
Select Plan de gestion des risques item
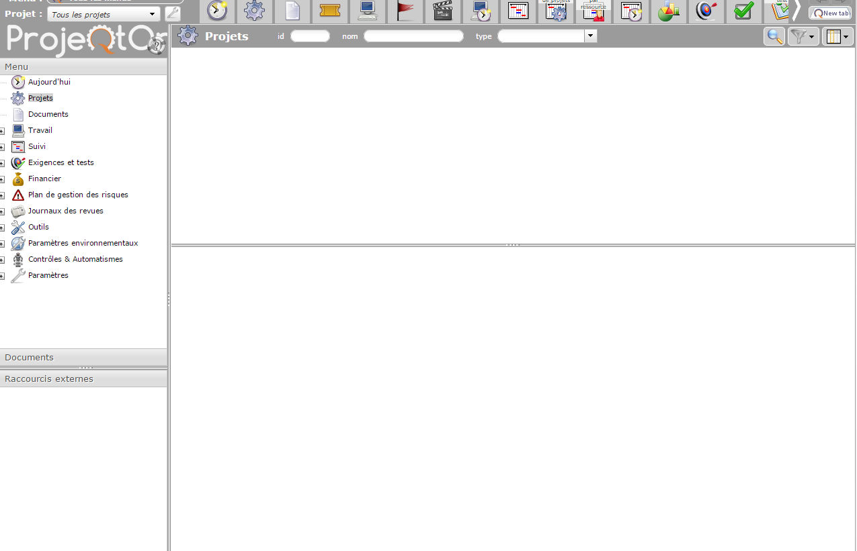tap(78, 195)
